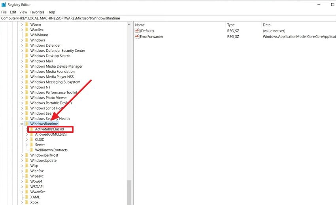
Task: Click Windows Media Foundation folder icon
Action: tap(27, 71)
